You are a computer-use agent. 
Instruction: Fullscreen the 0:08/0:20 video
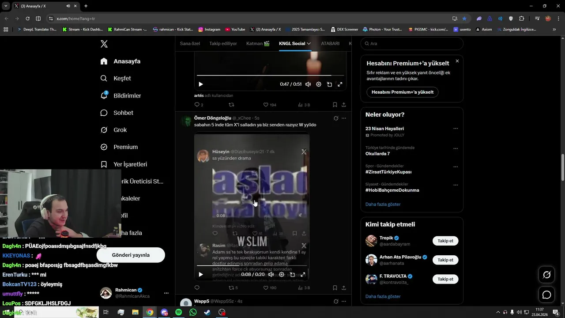pyautogui.click(x=303, y=274)
